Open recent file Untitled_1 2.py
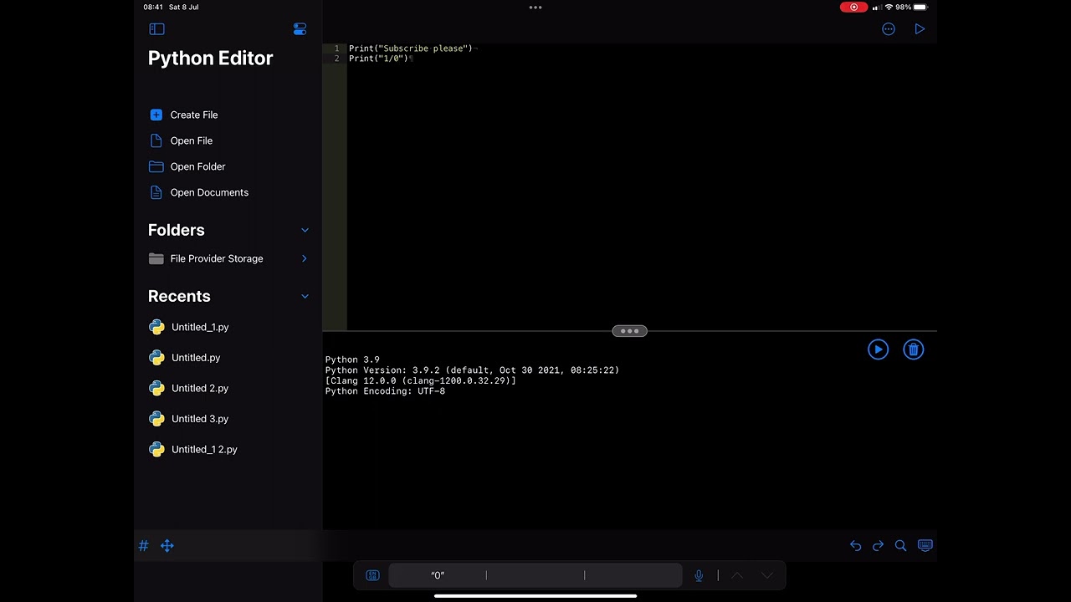This screenshot has width=1071, height=602. 204,449
